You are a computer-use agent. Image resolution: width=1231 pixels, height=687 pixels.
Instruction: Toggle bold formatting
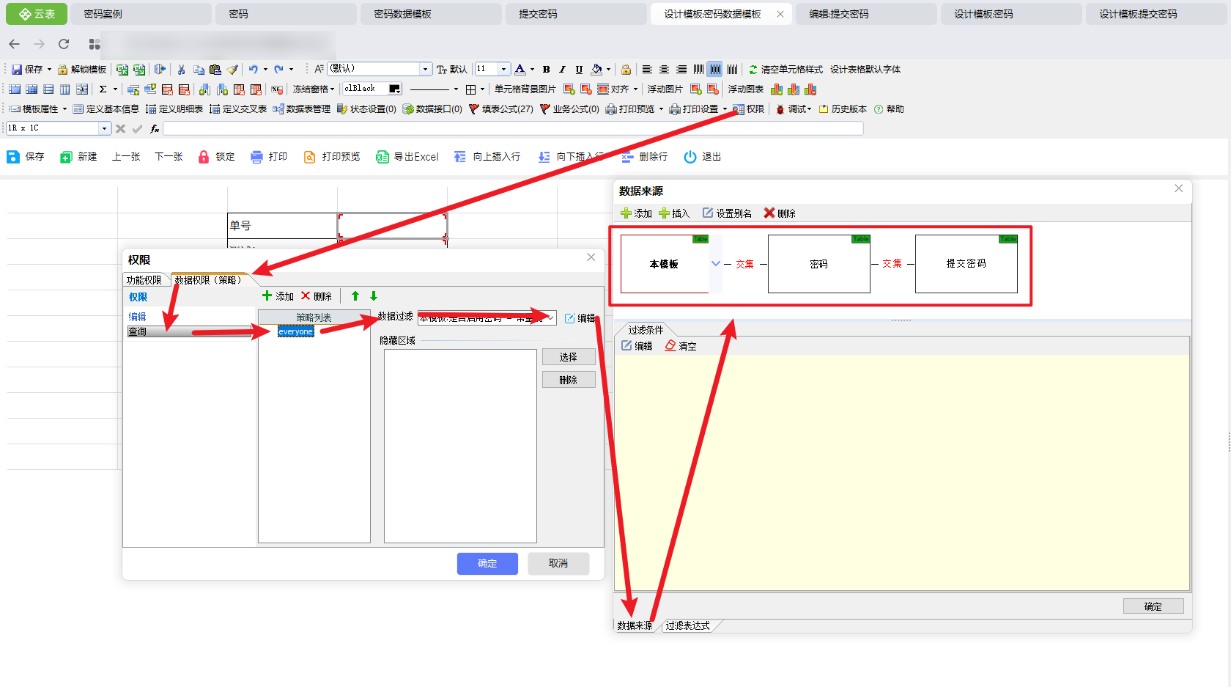click(546, 69)
